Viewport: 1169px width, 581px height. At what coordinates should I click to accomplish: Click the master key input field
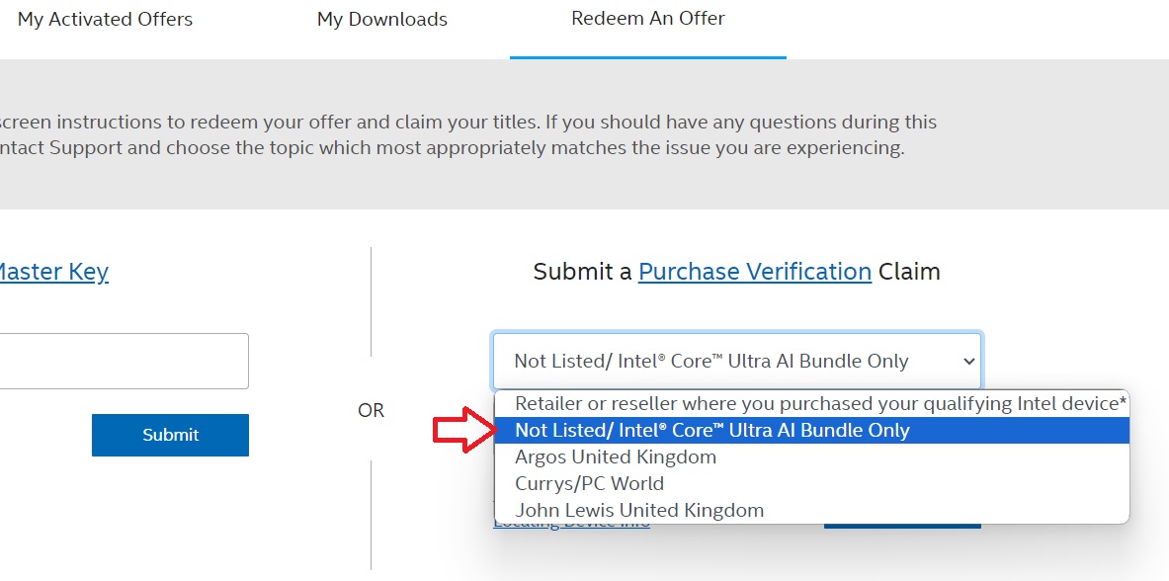click(x=124, y=360)
